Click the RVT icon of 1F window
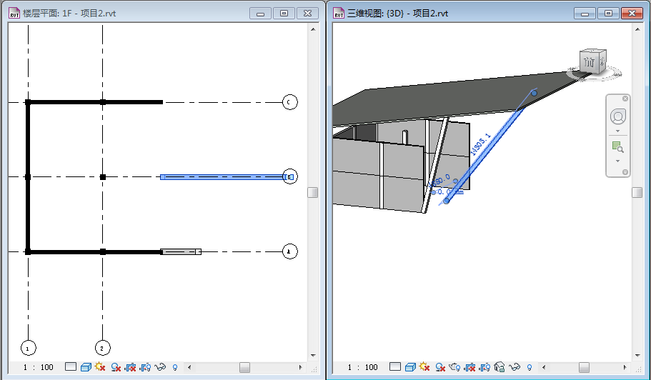651x380 pixels. click(x=14, y=14)
